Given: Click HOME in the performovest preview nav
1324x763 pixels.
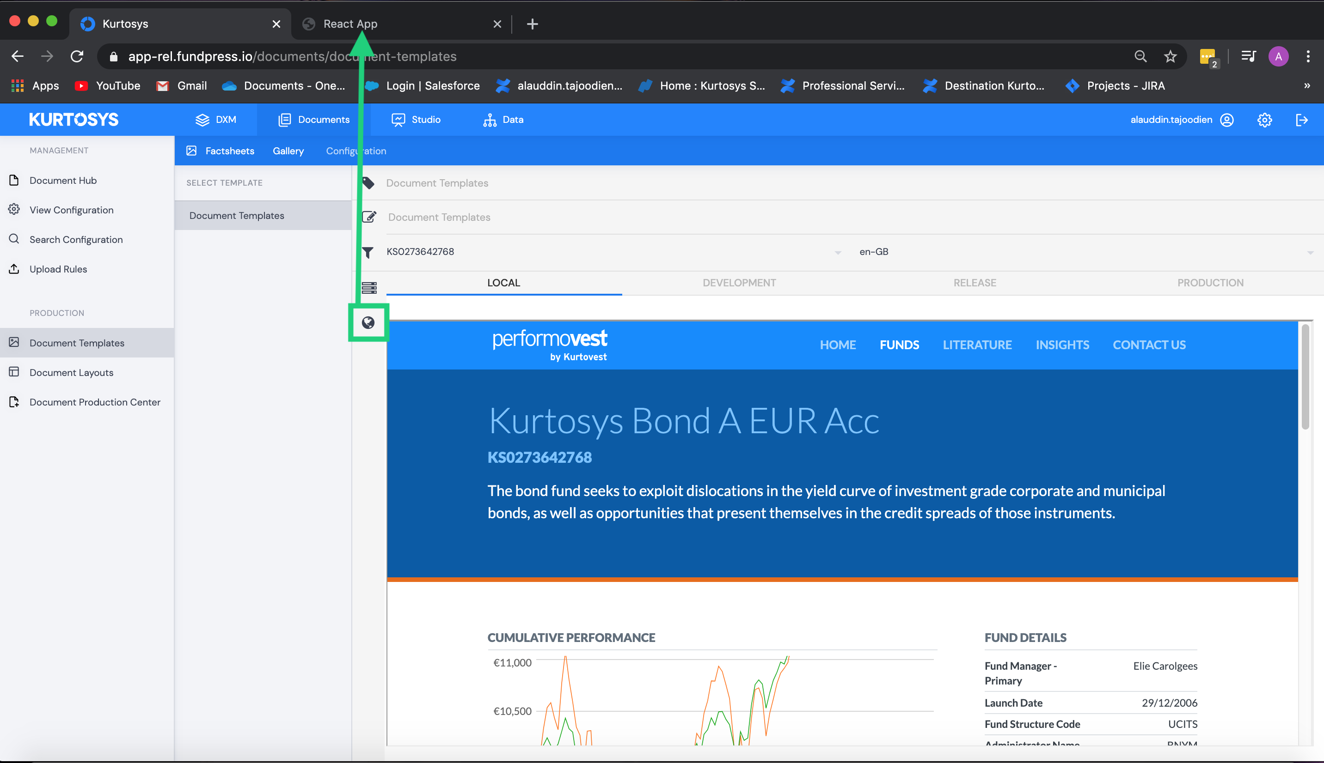Looking at the screenshot, I should (x=837, y=345).
